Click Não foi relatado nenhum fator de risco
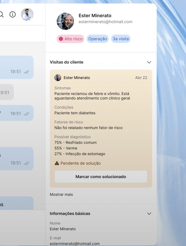Viewport: 186px width, 246px height. pos(88,128)
